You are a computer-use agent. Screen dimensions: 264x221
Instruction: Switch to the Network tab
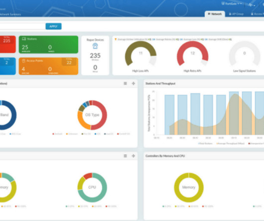(215, 14)
